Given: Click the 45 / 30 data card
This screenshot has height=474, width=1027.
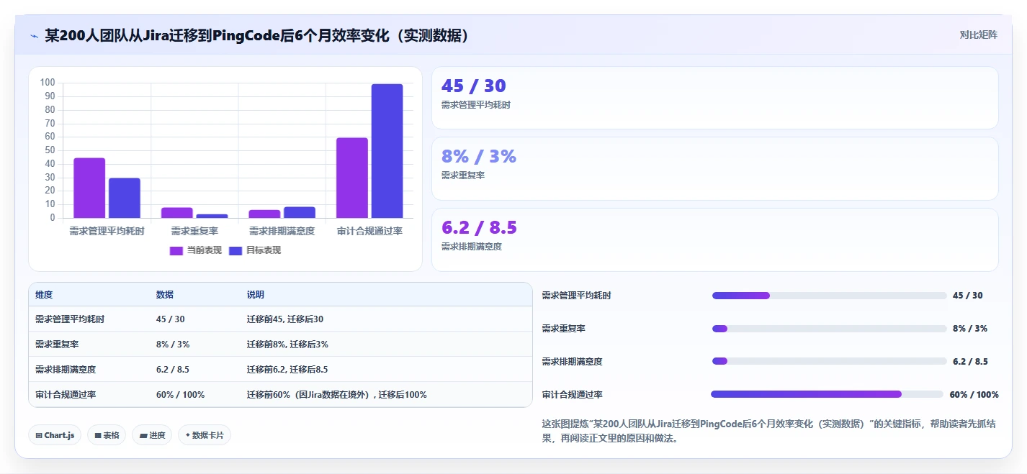Looking at the screenshot, I should pos(714,98).
